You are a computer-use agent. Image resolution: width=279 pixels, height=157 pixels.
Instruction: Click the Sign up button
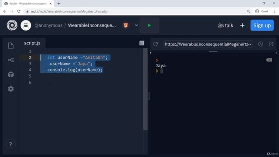pyautogui.click(x=262, y=25)
